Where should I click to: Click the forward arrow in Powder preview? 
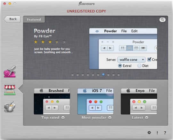(x=111, y=48)
